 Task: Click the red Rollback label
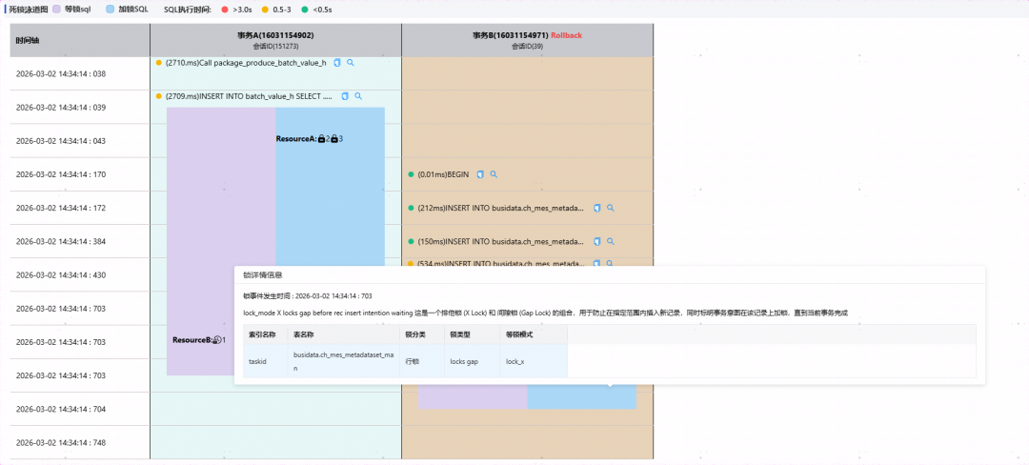[566, 35]
